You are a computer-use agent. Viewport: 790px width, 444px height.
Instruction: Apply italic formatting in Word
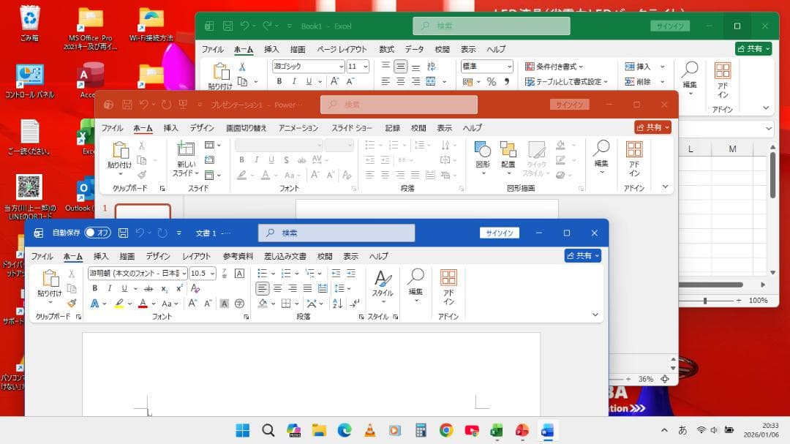click(109, 288)
